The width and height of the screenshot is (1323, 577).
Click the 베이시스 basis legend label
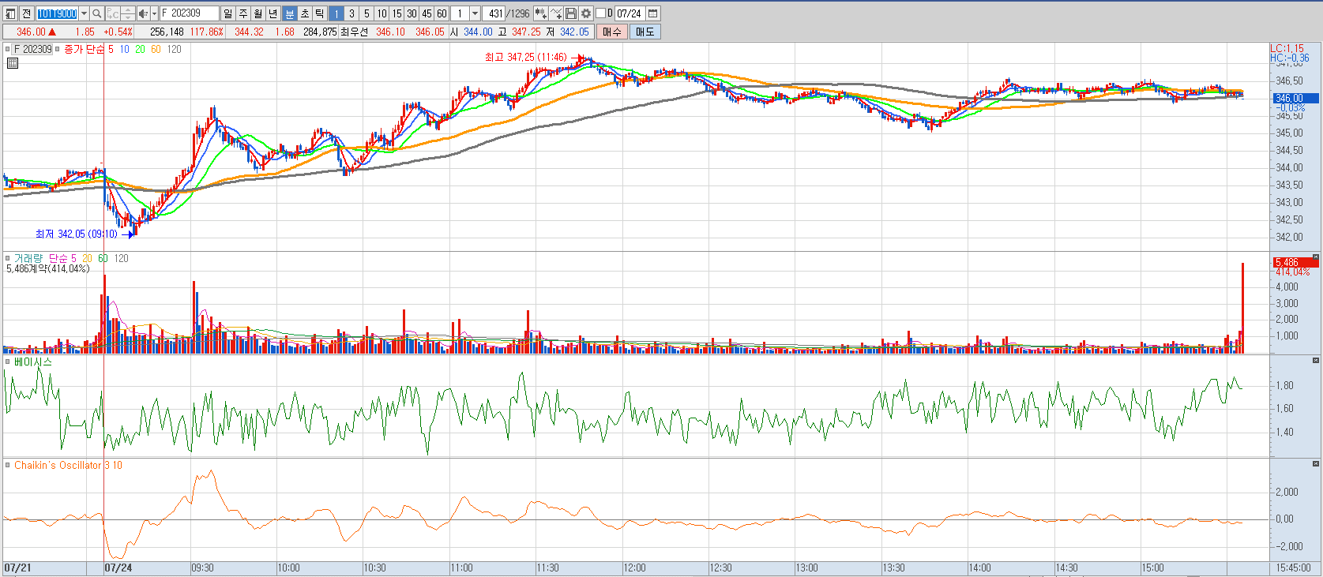pyautogui.click(x=33, y=362)
